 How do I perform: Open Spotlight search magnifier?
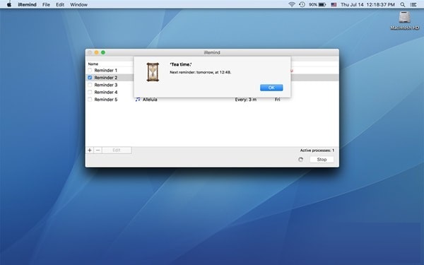tap(403, 5)
